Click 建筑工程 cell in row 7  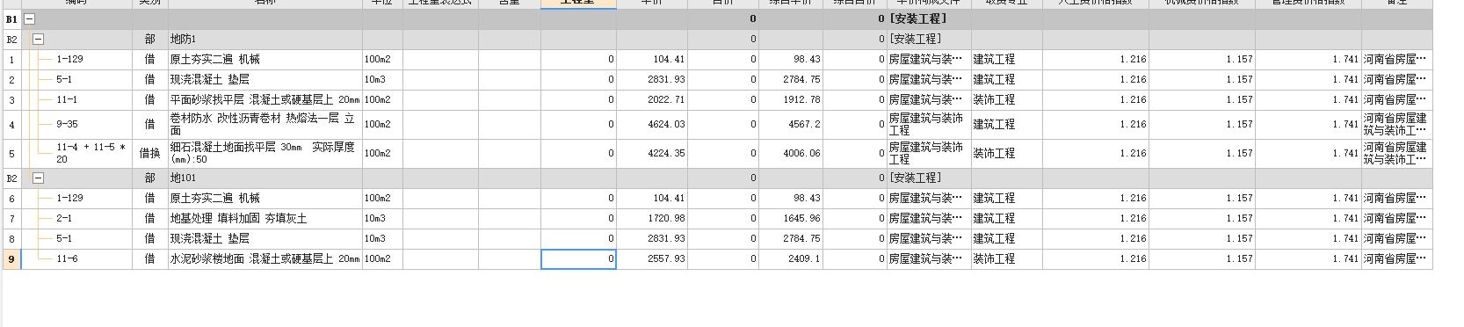pos(1006,219)
